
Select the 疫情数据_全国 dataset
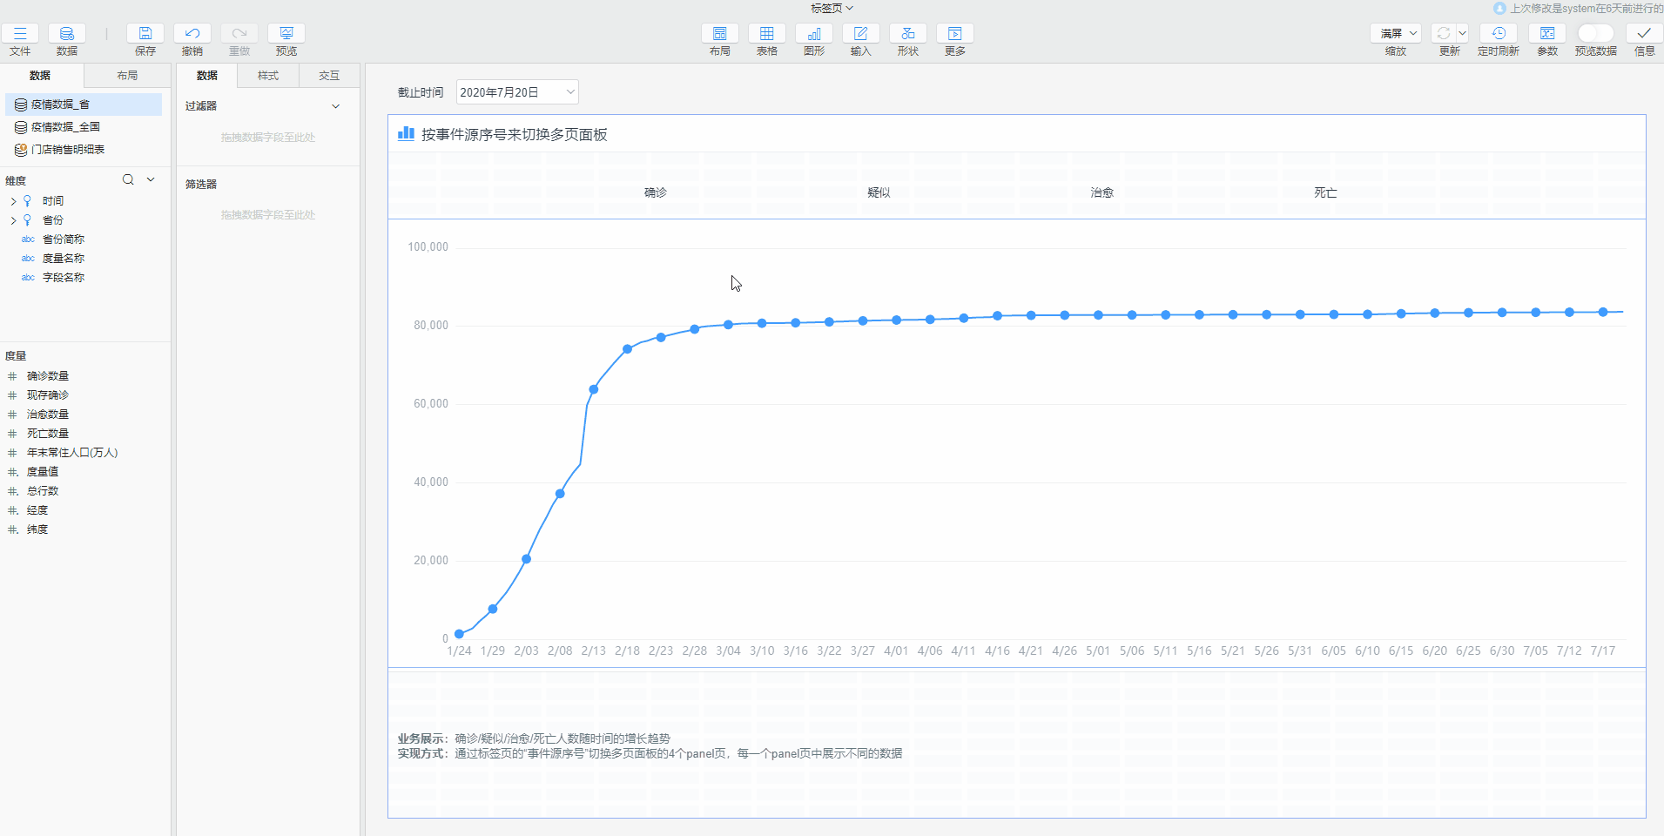coord(65,127)
